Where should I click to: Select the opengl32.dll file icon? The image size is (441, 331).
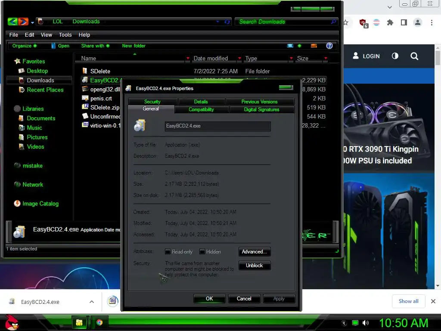(x=85, y=89)
